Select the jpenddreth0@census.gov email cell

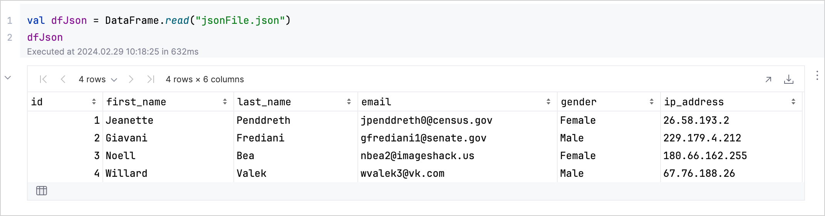(x=426, y=121)
